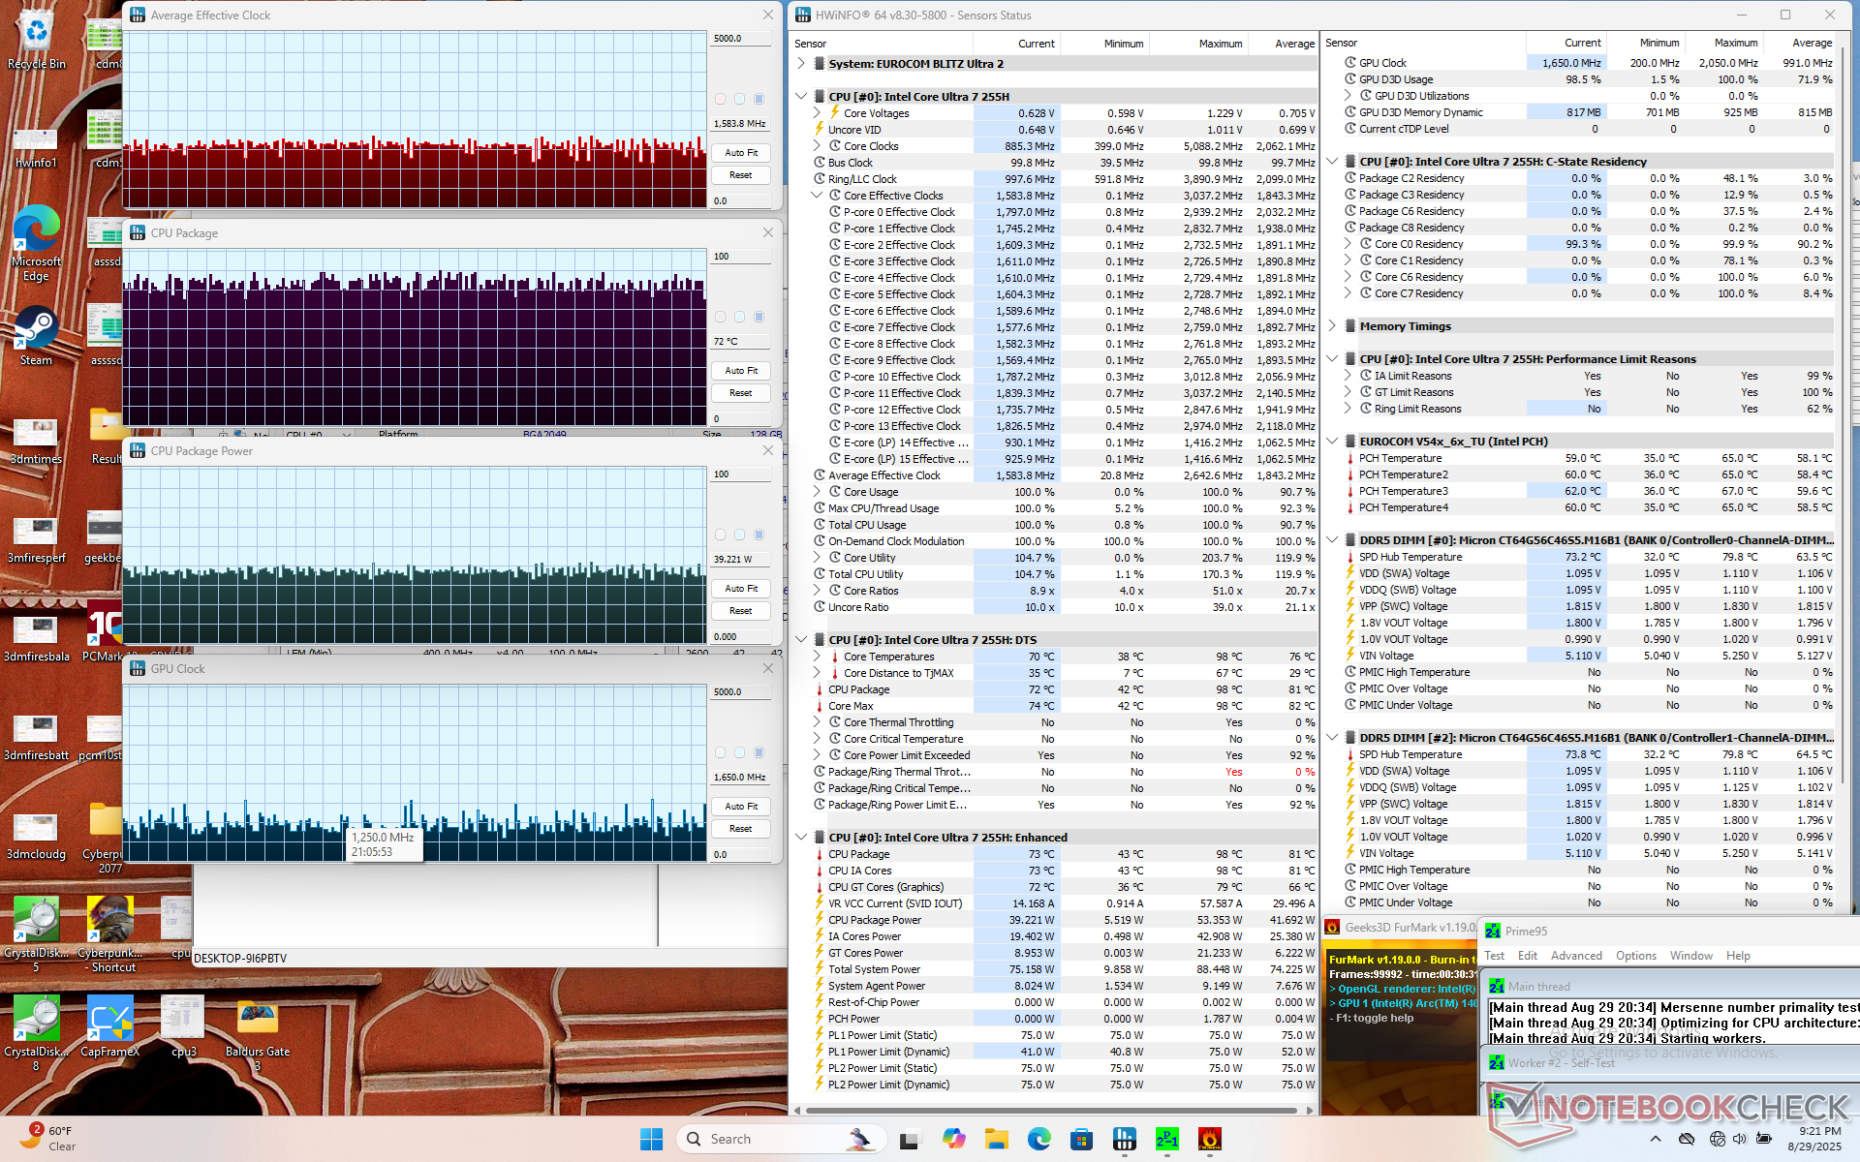Expand Memory Timings group
This screenshot has height=1162, width=1860.
click(1332, 326)
